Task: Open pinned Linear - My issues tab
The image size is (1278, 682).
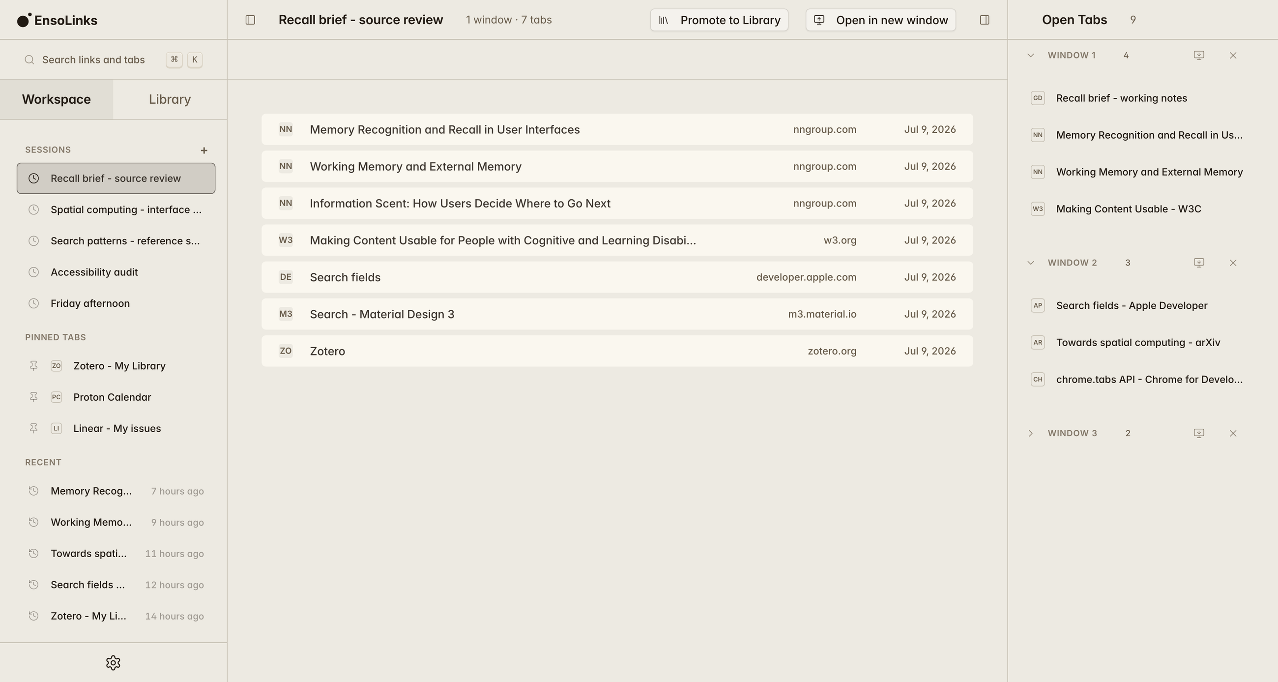Action: pyautogui.click(x=117, y=428)
